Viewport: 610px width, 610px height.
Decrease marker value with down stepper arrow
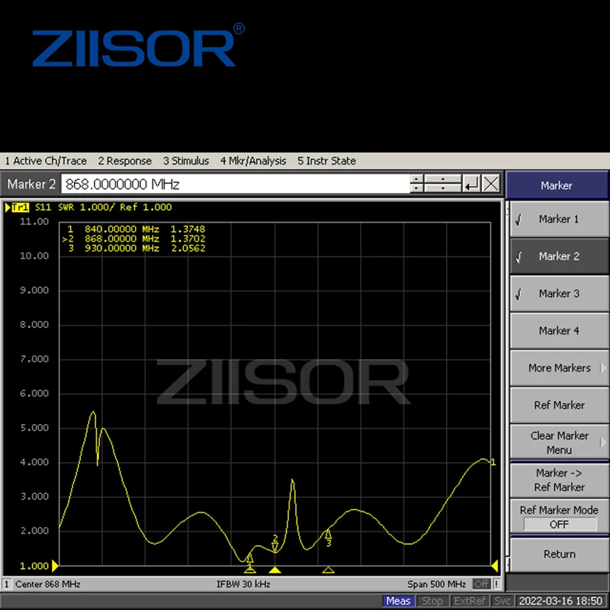tap(416, 188)
